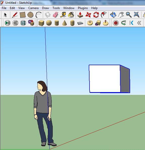Select the Push/Pull tool

coord(80,15)
